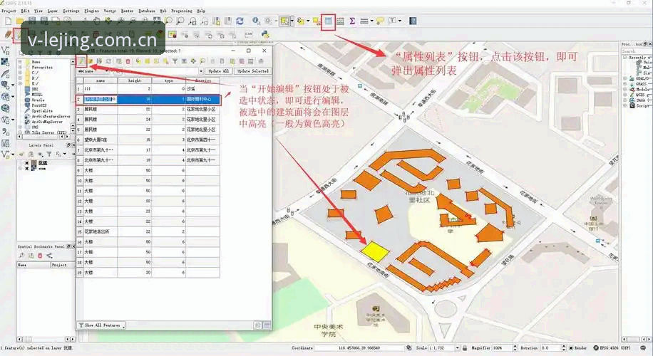Select the Identify Features tool
This screenshot has width=653, height=356.
click(x=256, y=21)
